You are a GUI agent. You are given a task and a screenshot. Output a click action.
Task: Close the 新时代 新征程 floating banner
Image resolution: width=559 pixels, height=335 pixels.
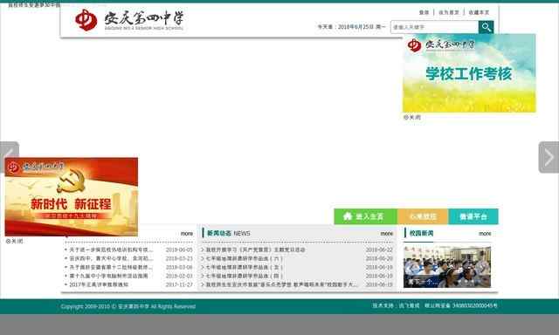click(x=14, y=241)
